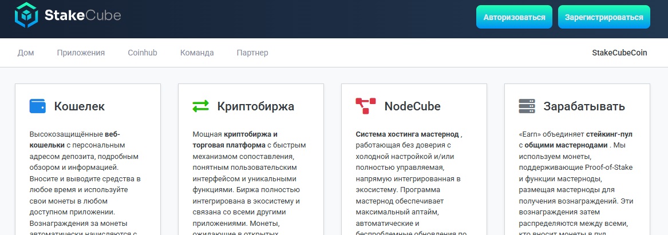Open the Партнер menu item
The height and width of the screenshot is (235, 668).
pos(252,53)
